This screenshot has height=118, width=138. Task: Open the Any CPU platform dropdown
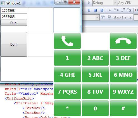click(128, 3)
